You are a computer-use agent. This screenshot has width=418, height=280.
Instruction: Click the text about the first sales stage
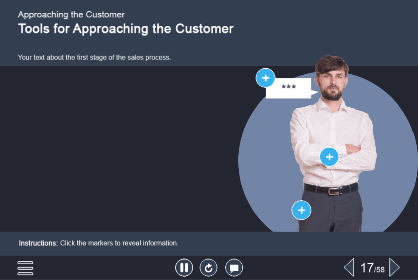point(94,57)
